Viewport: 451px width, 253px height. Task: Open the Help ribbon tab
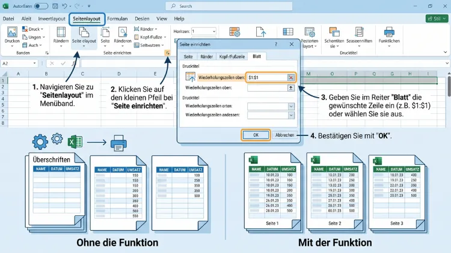click(179, 19)
